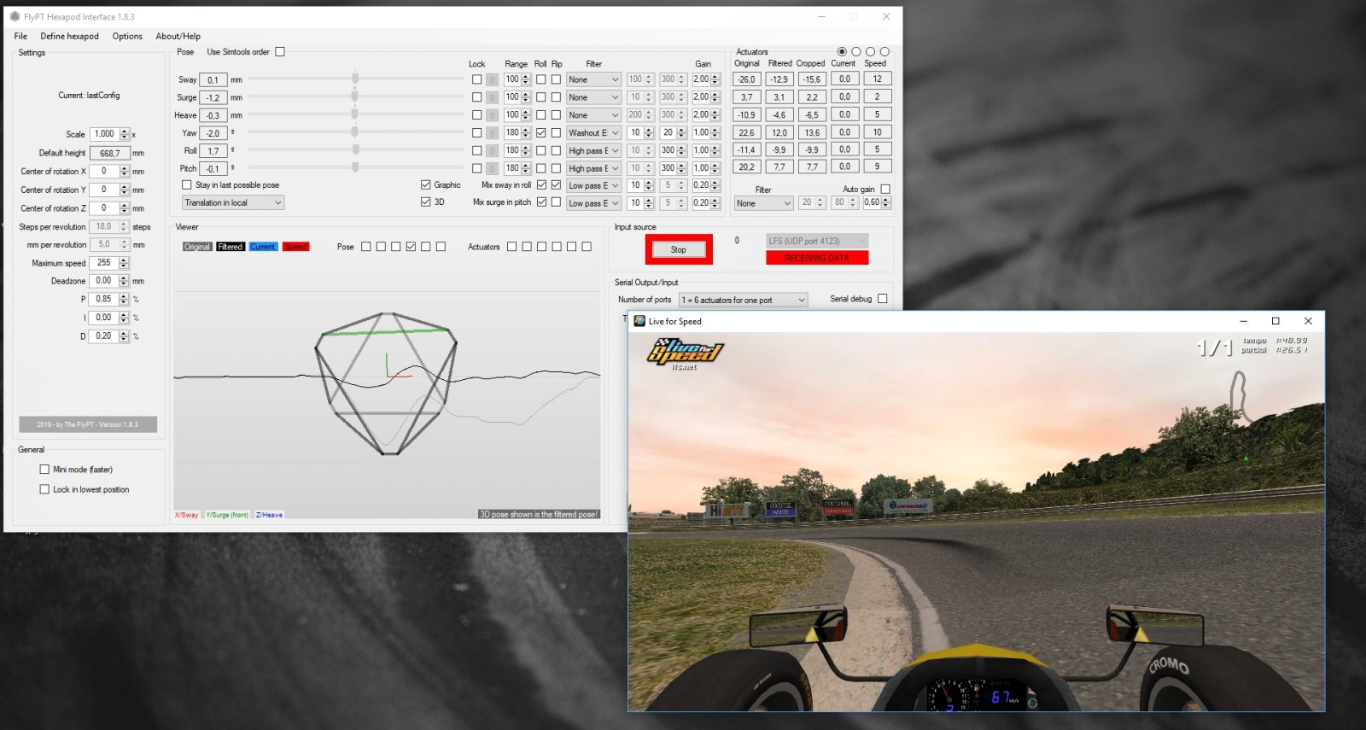This screenshot has width=1366, height=730.
Task: Click the 2019 by The FlyPT version button
Action: click(x=88, y=424)
